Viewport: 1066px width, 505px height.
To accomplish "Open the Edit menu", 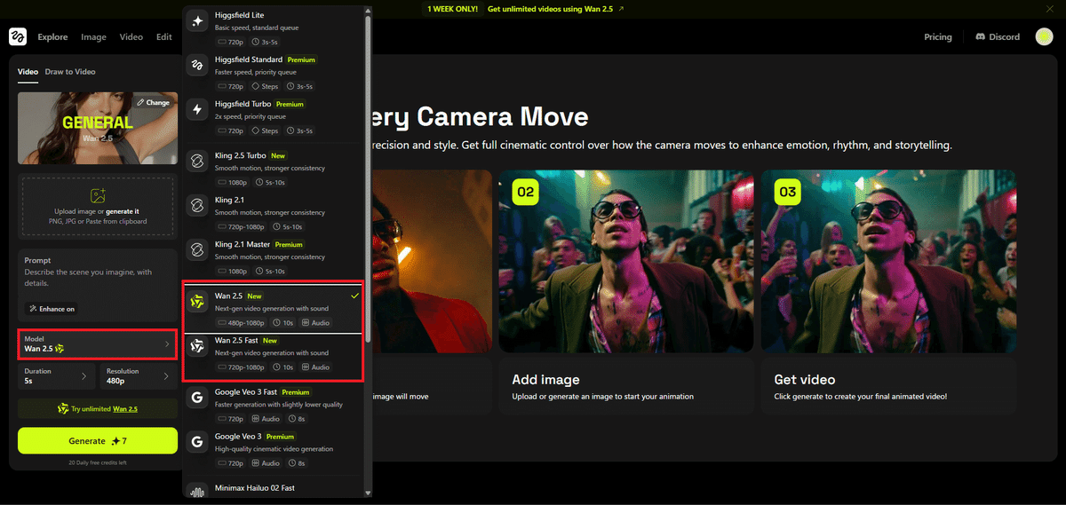I will click(x=164, y=37).
